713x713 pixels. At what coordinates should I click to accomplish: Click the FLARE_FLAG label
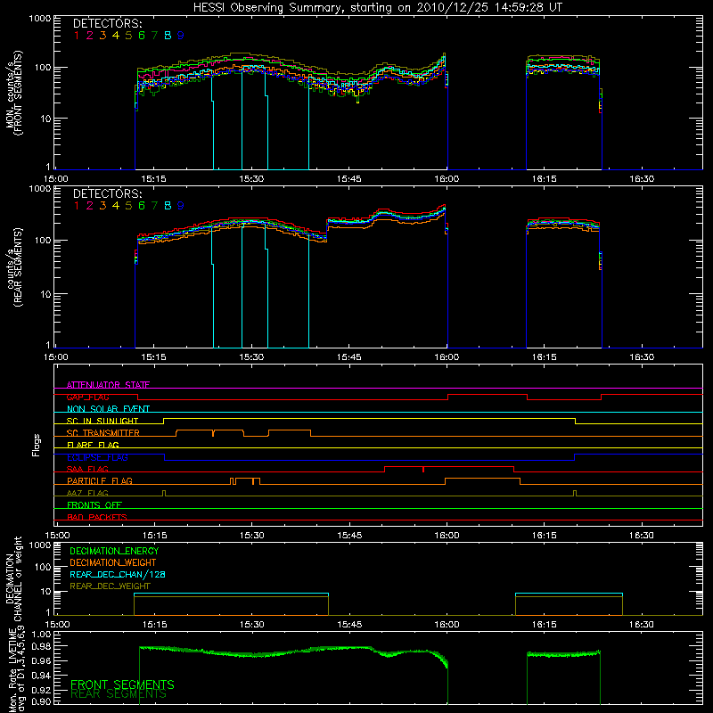pyautogui.click(x=93, y=445)
